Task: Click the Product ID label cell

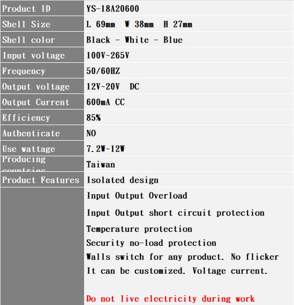Action: pyautogui.click(x=42, y=8)
